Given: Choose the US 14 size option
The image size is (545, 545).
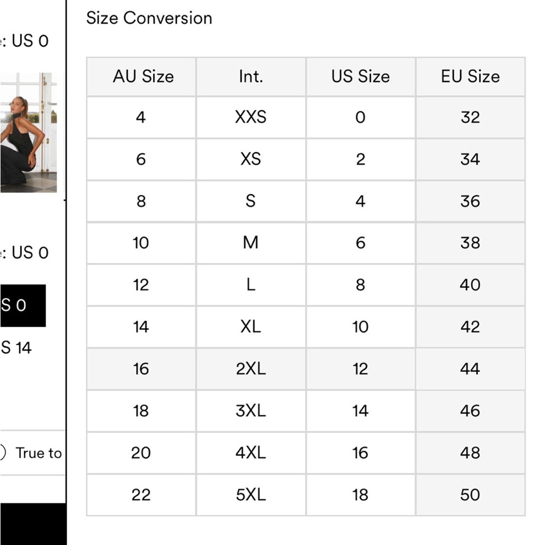Looking at the screenshot, I should pos(16,348).
